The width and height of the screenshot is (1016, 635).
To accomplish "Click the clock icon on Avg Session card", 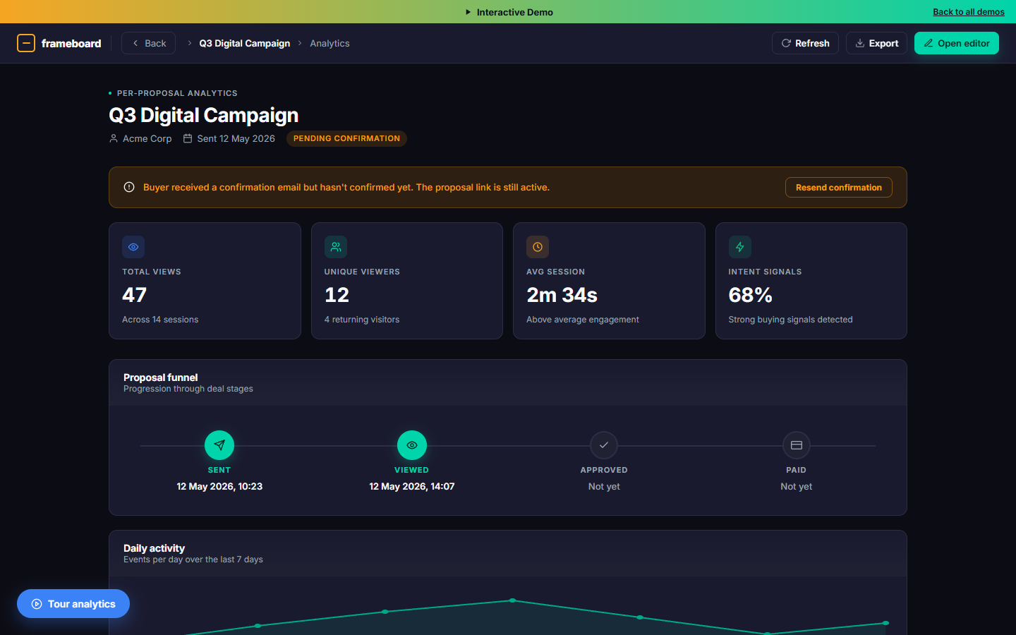I will tap(538, 247).
